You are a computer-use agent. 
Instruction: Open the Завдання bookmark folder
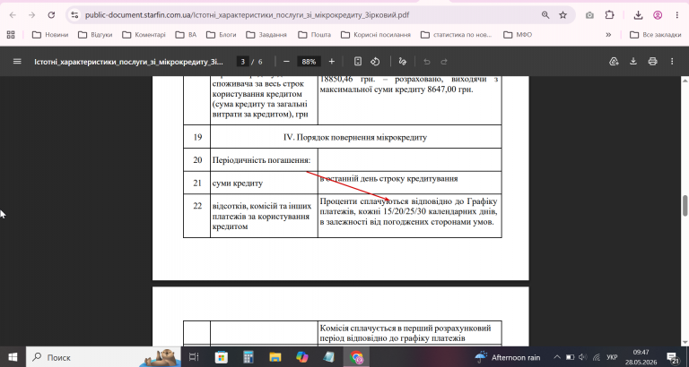click(x=266, y=34)
